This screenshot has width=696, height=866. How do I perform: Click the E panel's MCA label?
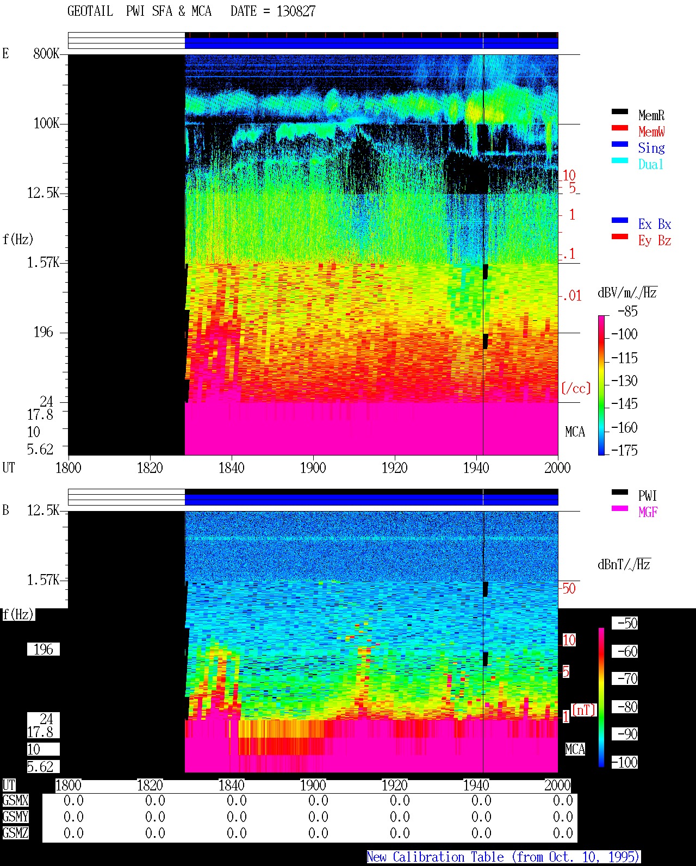[575, 432]
